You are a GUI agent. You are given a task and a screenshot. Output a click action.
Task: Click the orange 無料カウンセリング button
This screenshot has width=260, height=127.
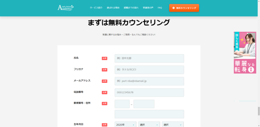tap(184, 8)
